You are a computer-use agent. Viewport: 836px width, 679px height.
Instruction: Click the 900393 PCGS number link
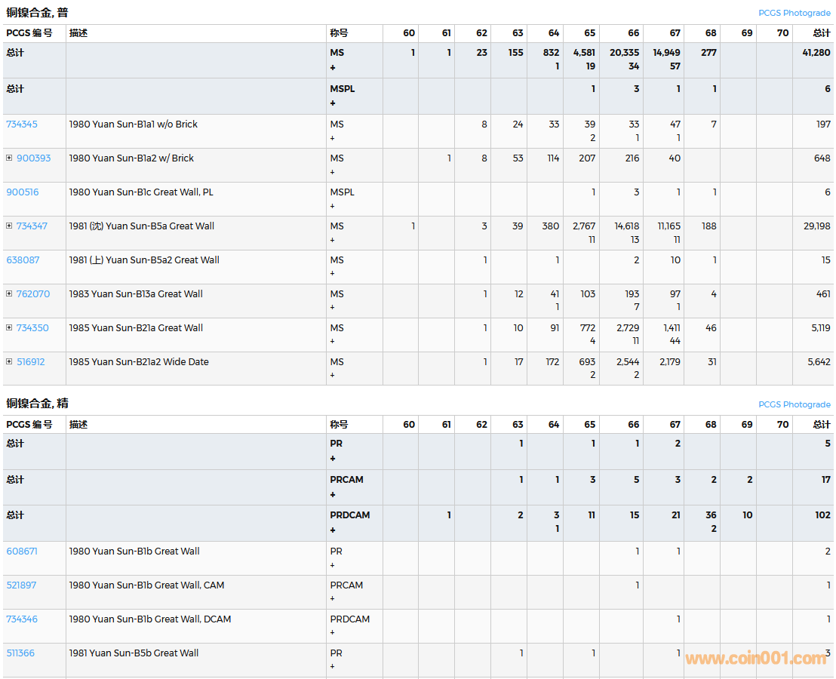click(34, 158)
